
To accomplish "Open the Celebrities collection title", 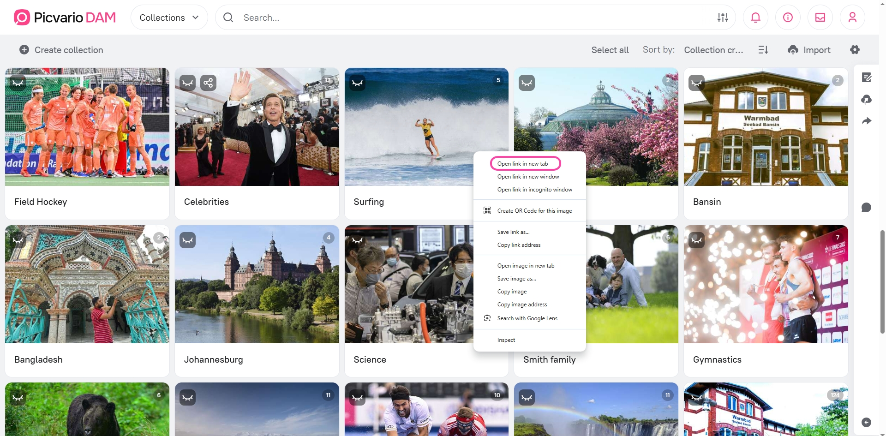I will (206, 202).
